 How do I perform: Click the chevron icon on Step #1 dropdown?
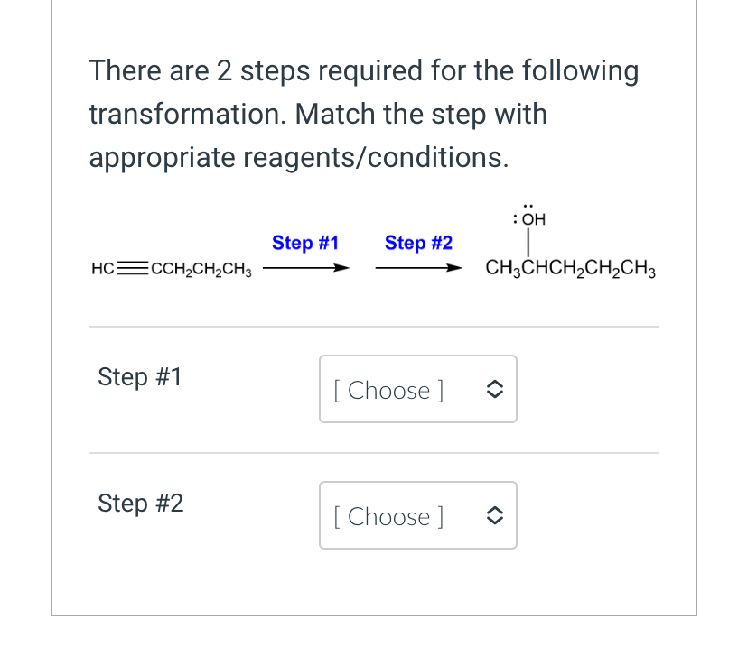coord(494,389)
